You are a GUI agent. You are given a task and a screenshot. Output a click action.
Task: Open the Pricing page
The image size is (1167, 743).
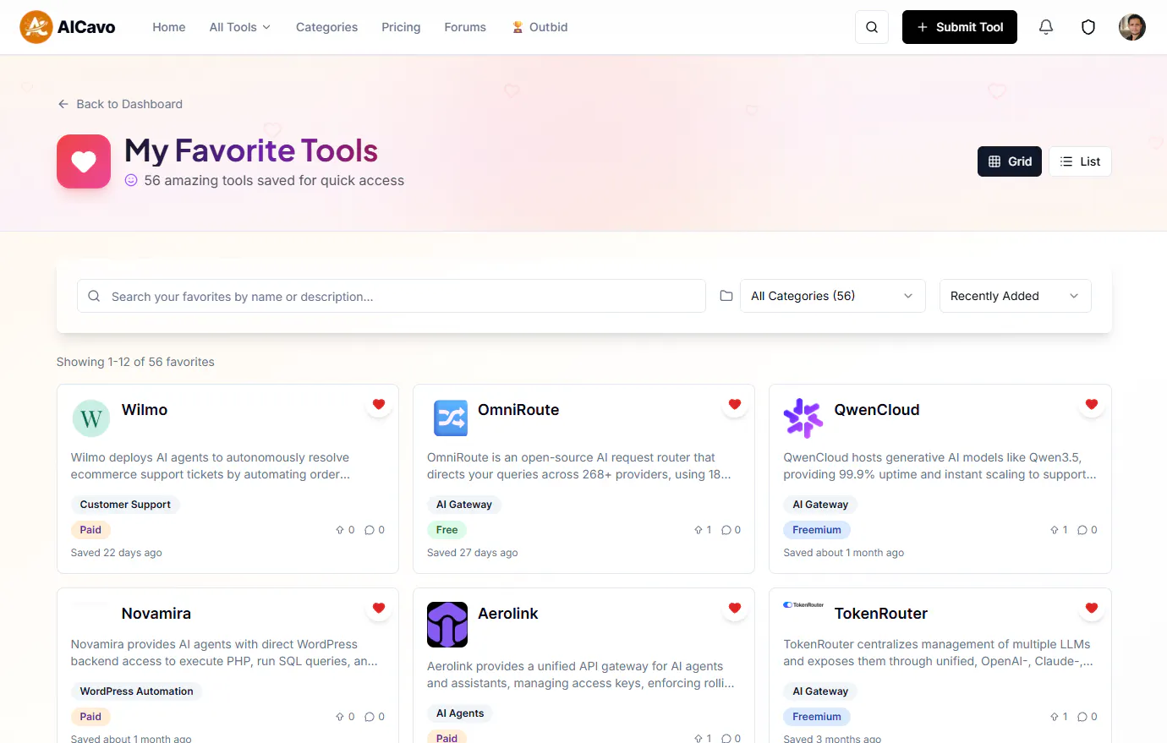click(x=401, y=27)
